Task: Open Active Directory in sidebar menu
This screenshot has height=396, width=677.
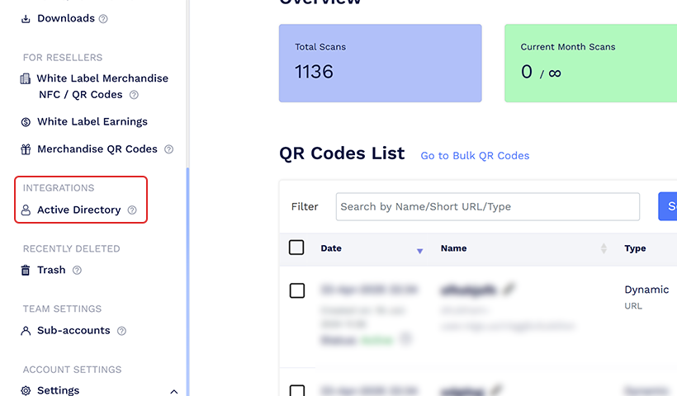Action: [x=79, y=210]
